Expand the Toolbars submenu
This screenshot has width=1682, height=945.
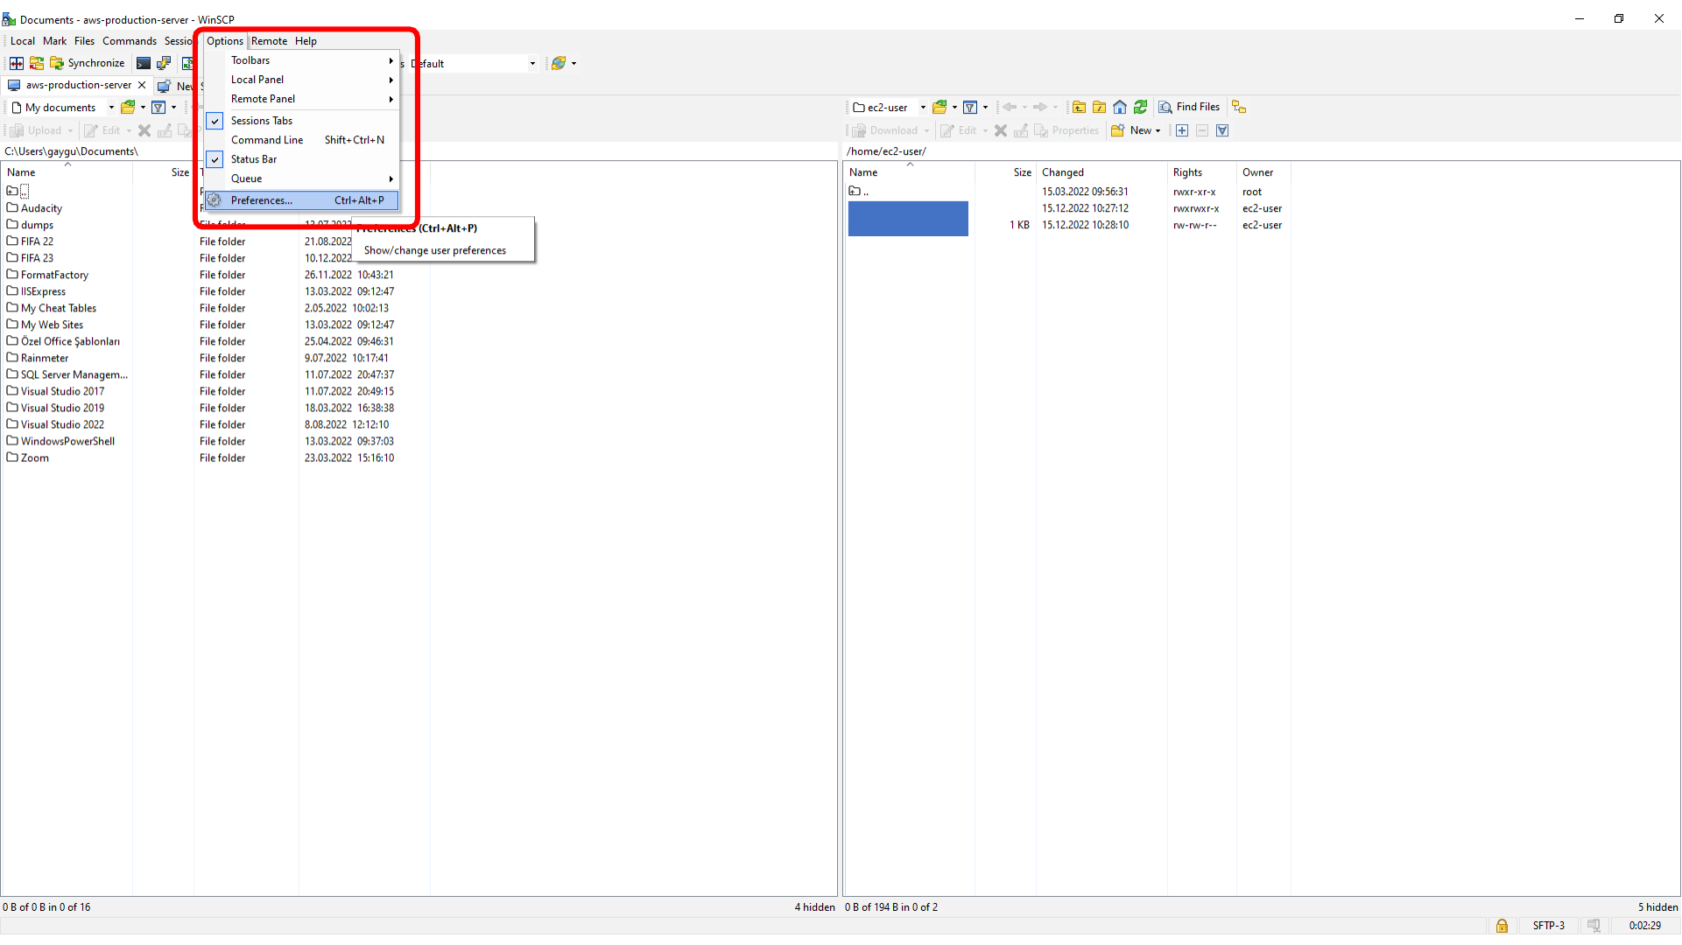pos(302,60)
